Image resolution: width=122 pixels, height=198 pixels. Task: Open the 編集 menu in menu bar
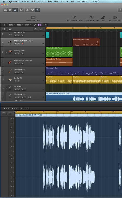coord(33,1)
